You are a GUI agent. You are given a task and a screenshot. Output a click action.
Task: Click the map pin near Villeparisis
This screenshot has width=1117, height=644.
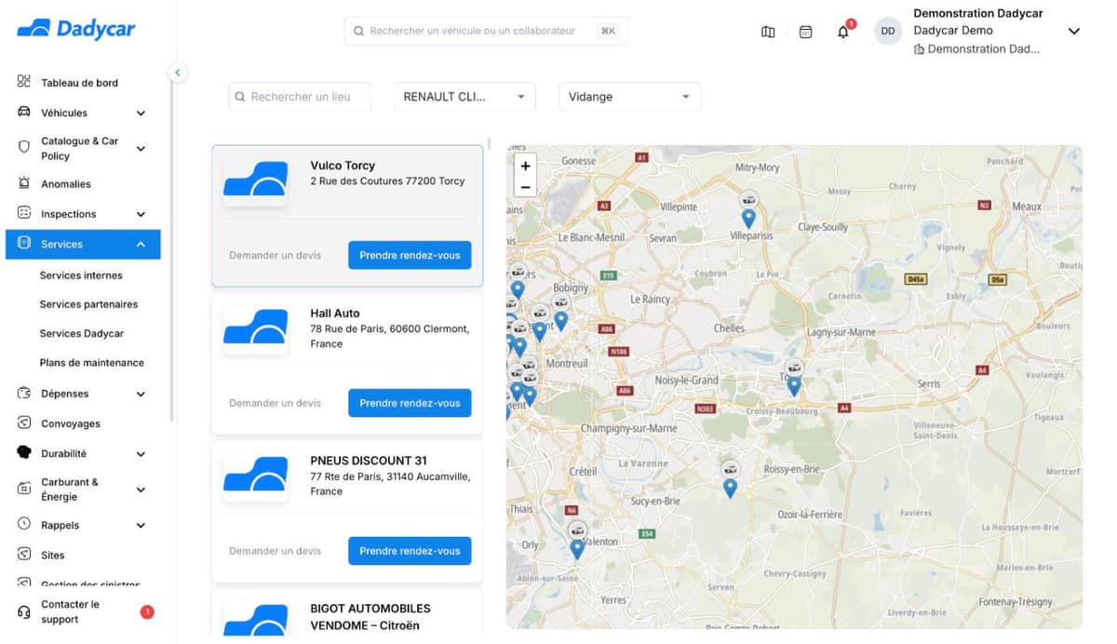point(748,217)
